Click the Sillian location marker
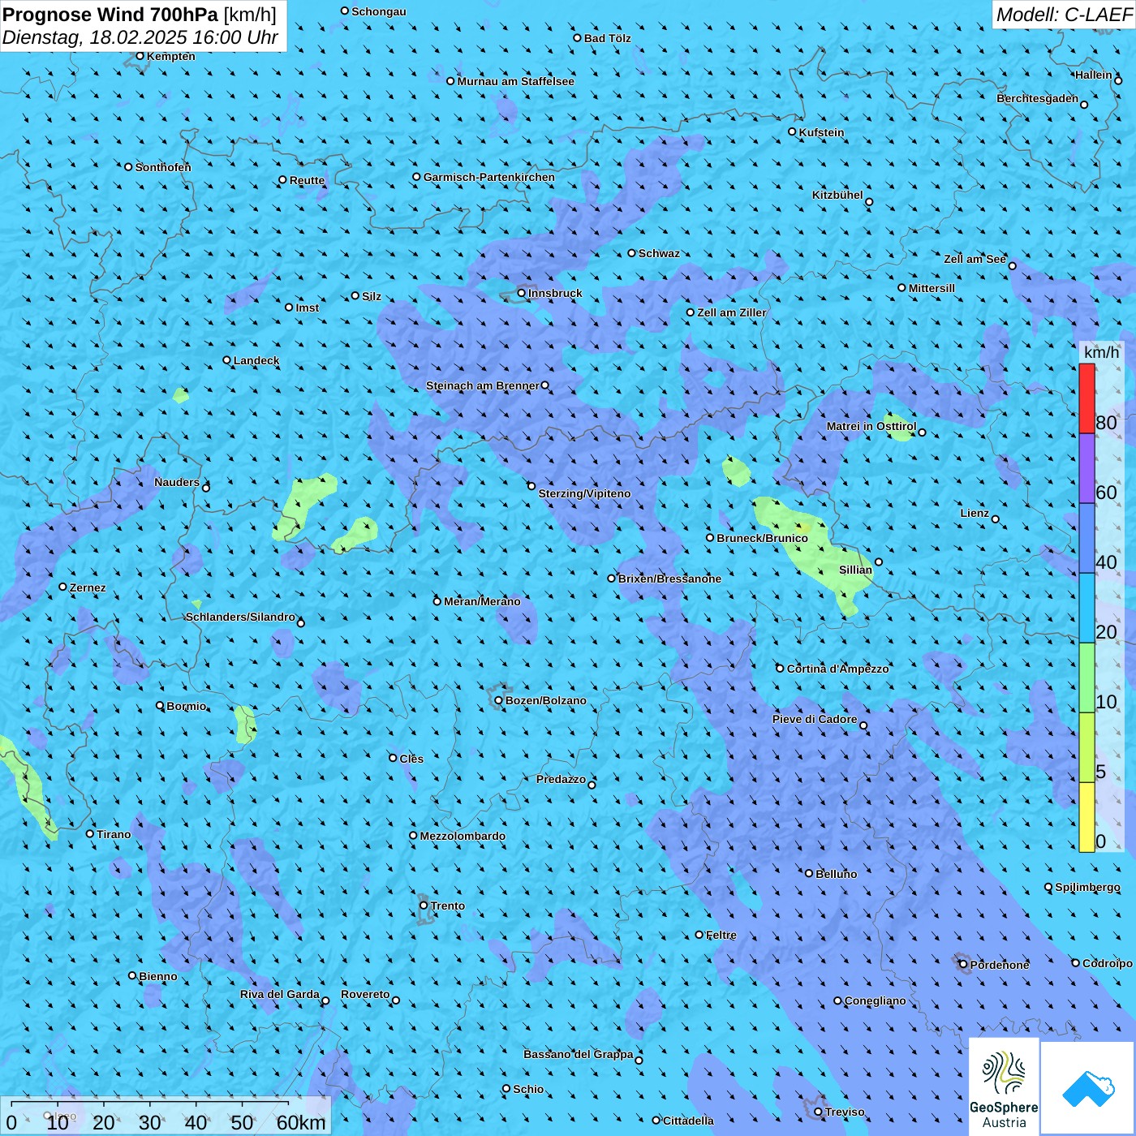Screen dimensions: 1136x1136 coord(879,562)
